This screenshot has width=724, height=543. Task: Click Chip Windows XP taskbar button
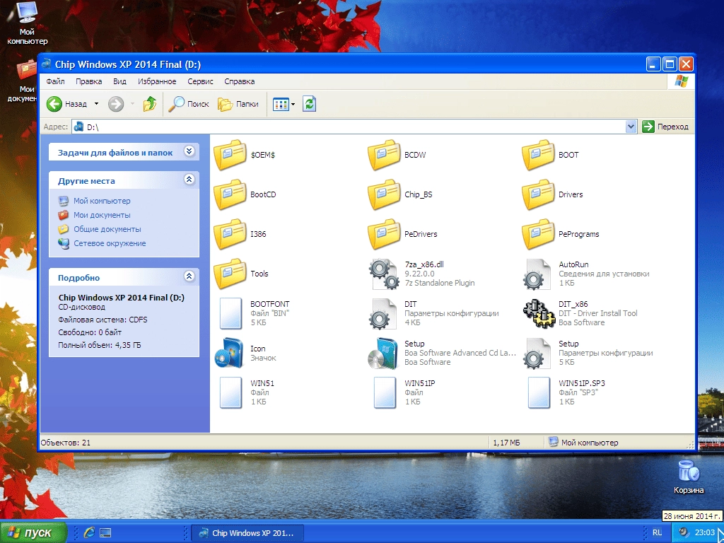coord(247,533)
